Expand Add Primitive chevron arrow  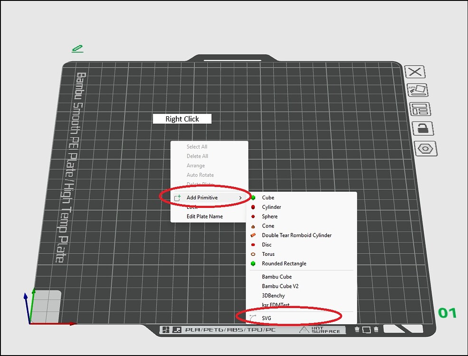tap(240, 197)
